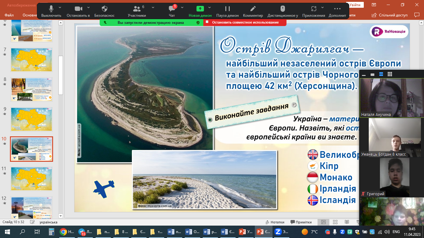Click ENG keyboard language indicator in tray
The width and height of the screenshot is (424, 238).
396,231
